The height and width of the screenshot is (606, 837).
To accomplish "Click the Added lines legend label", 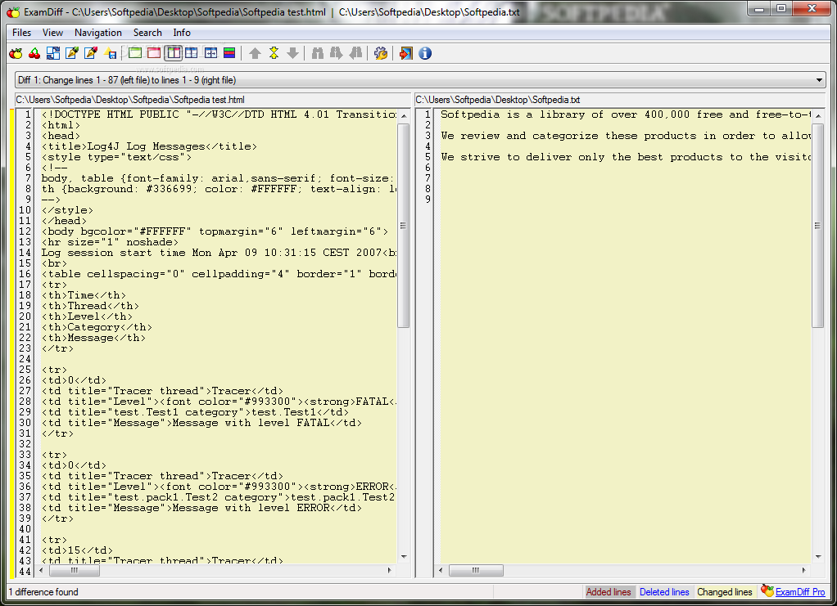I will click(609, 592).
